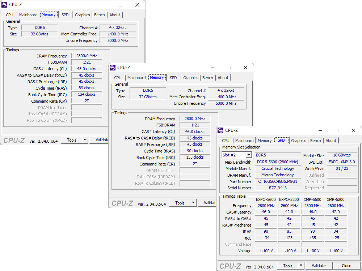Image resolution: width=362 pixels, height=271 pixels.
Task: Click the DRAM Manuf. value Micron Technology
Action: [x=278, y=175]
